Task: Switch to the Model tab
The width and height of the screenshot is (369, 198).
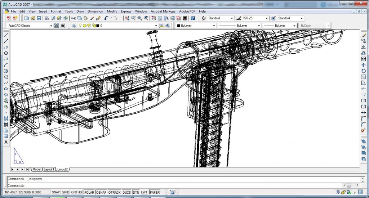Action: [36, 169]
